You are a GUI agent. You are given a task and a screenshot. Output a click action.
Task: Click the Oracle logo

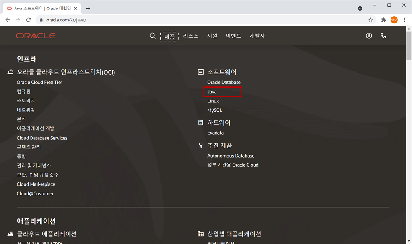tap(36, 36)
